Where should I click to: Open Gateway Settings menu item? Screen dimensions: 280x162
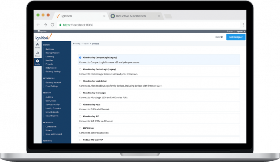tap(53, 71)
